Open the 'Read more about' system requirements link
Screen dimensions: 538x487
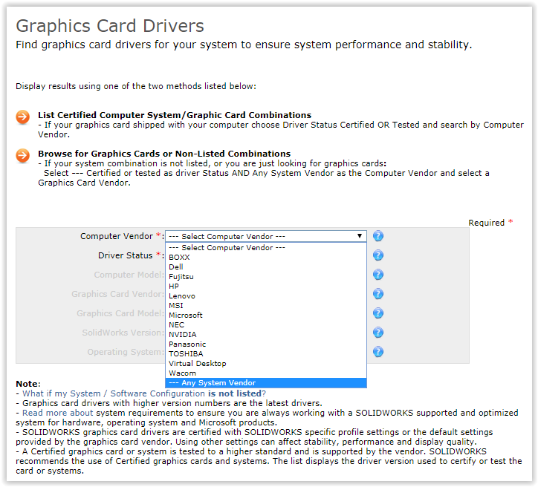tap(58, 413)
